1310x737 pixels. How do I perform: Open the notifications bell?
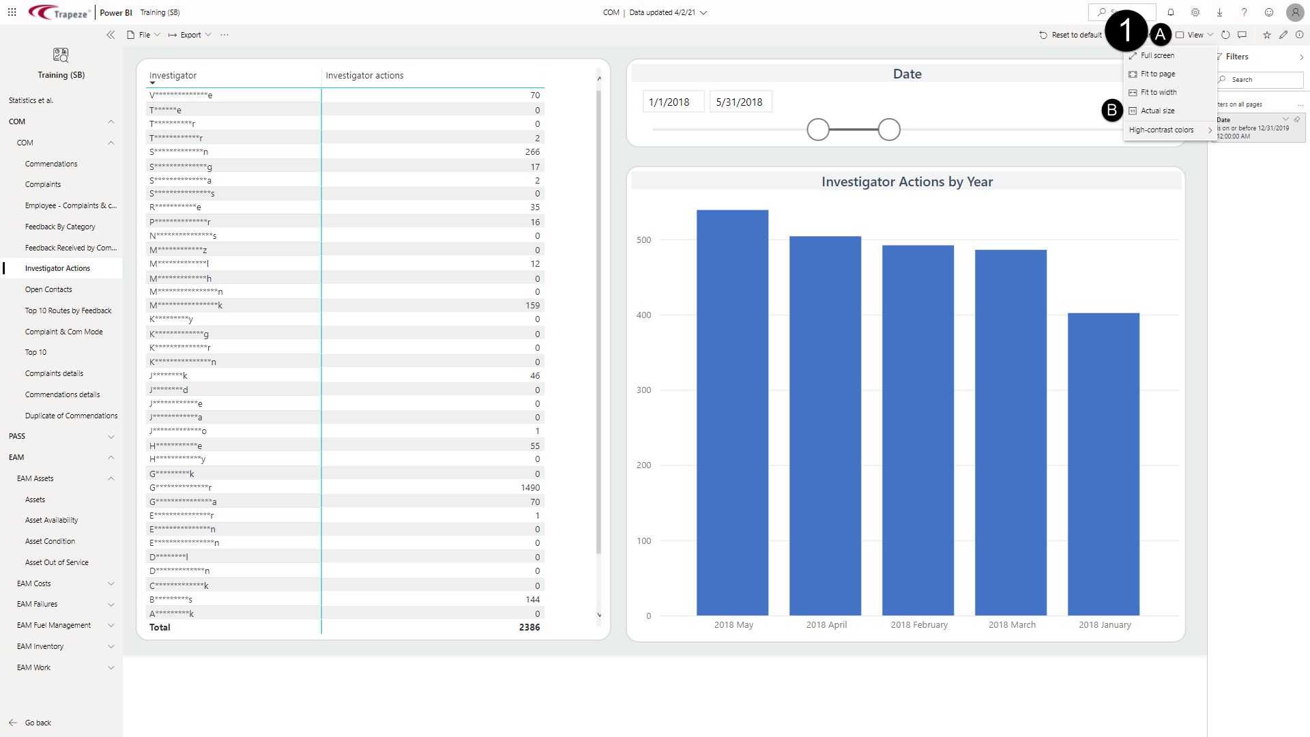click(1171, 12)
